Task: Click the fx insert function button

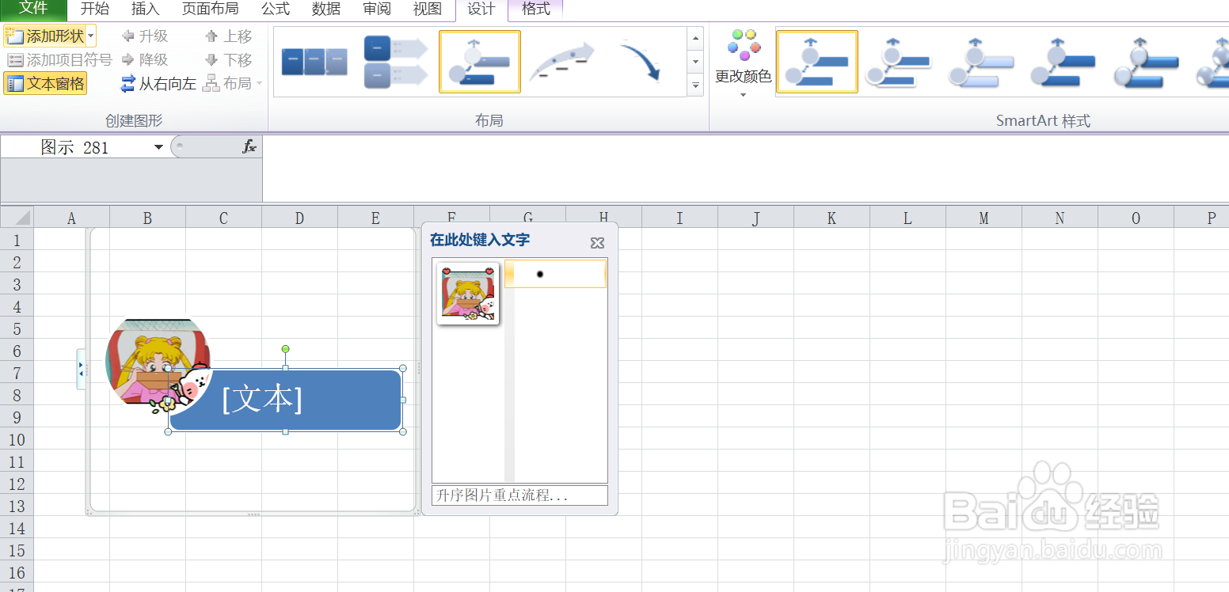Action: click(249, 147)
